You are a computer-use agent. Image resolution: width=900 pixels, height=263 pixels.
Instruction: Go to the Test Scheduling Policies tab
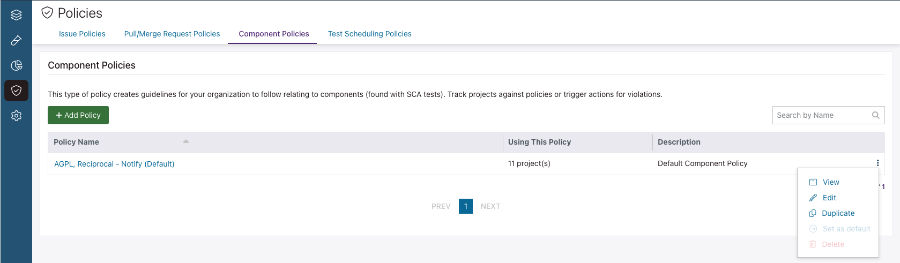pyautogui.click(x=369, y=34)
